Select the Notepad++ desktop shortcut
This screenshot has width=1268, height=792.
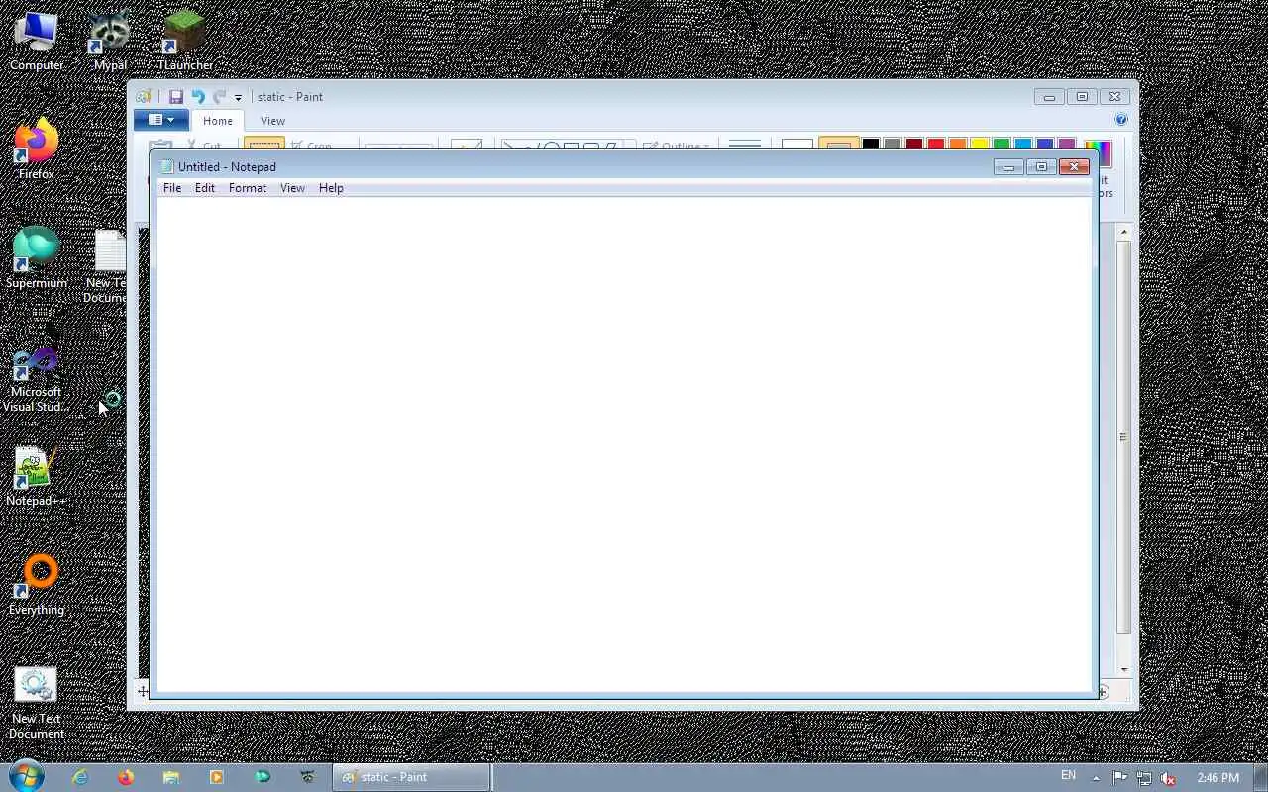[x=37, y=476]
